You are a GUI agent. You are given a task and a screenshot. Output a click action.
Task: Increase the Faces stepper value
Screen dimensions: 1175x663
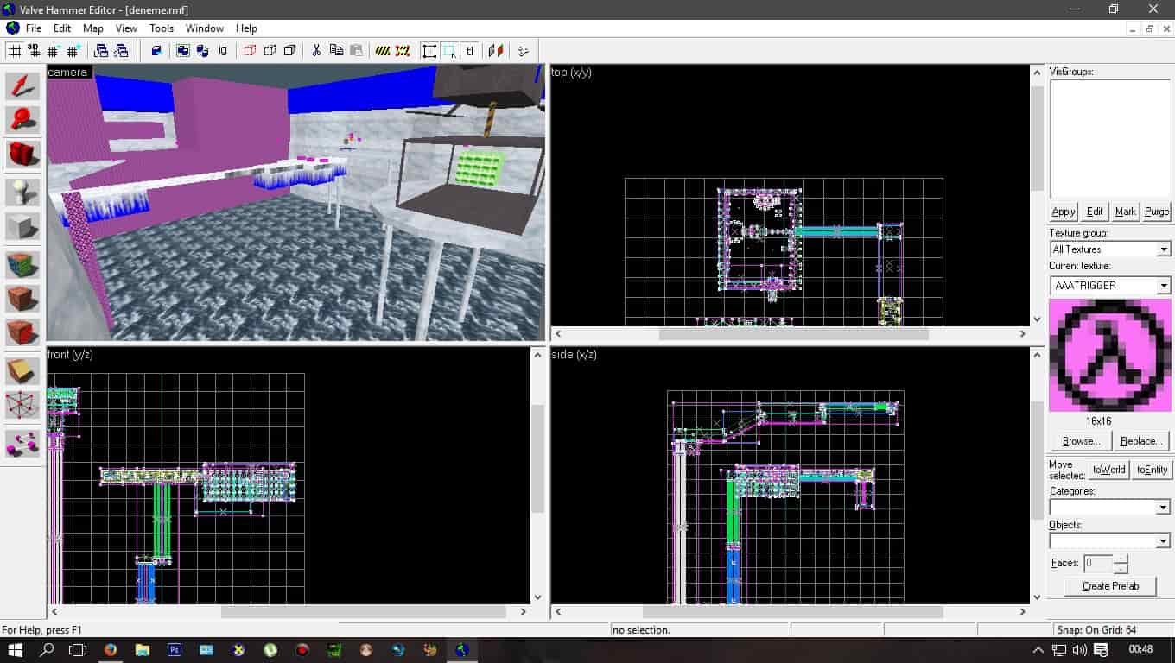1121,559
